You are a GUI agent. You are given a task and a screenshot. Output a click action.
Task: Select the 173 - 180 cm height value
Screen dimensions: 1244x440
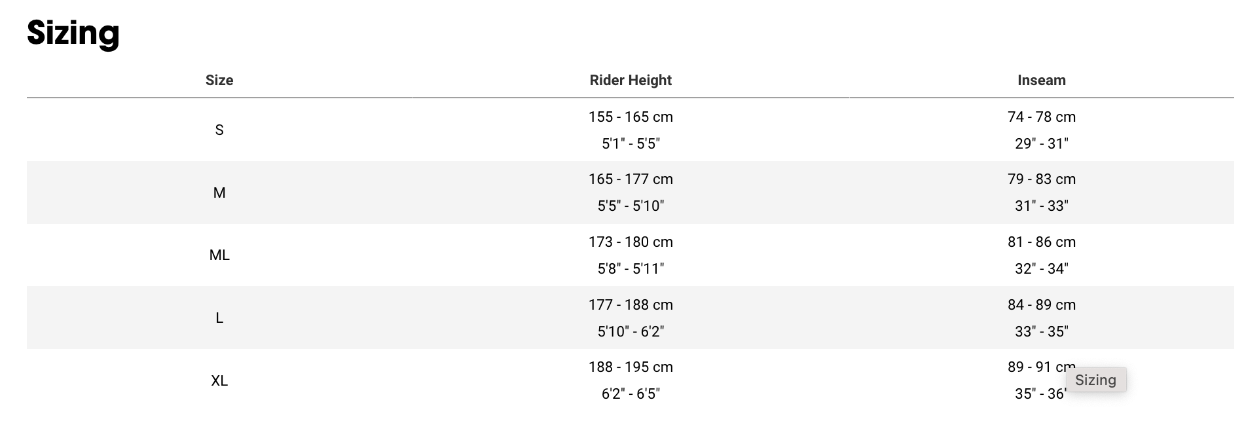[x=631, y=242]
